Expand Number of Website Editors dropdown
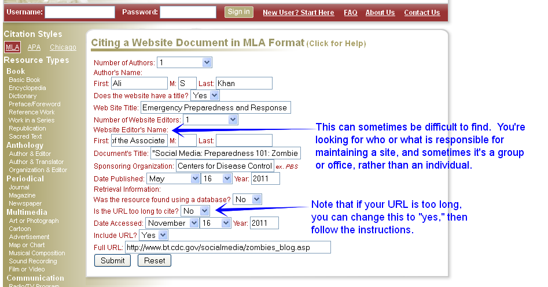This screenshot has width=548, height=287. tap(211, 120)
